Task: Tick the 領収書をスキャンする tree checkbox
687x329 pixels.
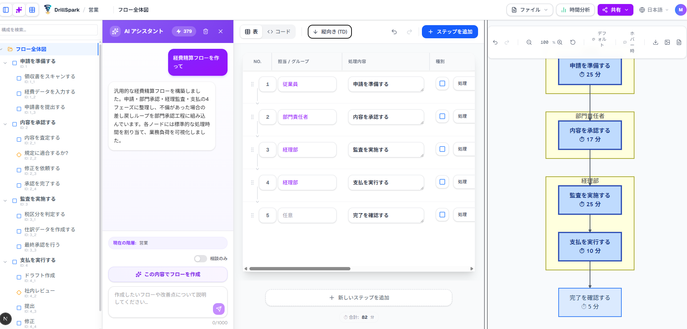Action: click(x=19, y=78)
